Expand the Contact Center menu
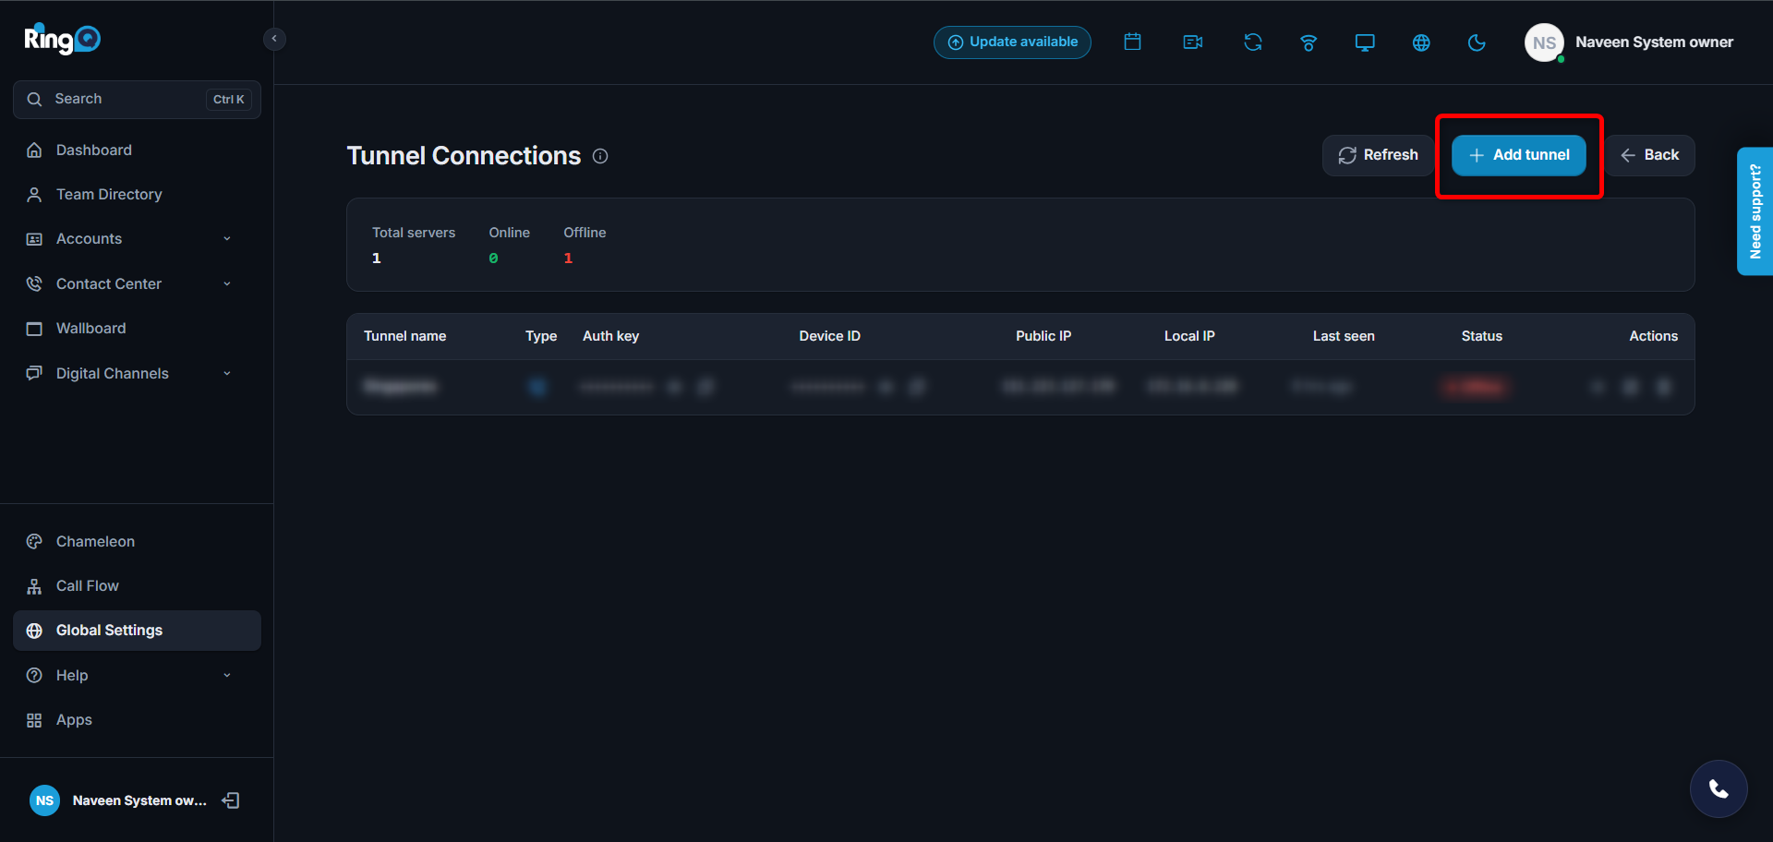This screenshot has width=1773, height=842. coord(137,283)
